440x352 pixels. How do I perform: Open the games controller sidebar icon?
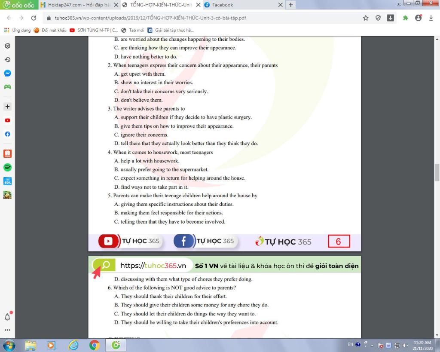pos(8,87)
